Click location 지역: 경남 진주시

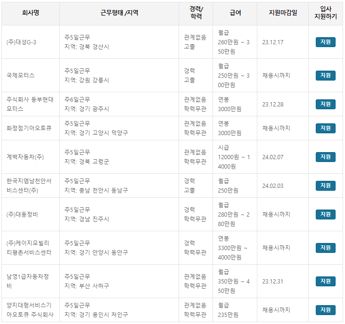click(x=87, y=219)
